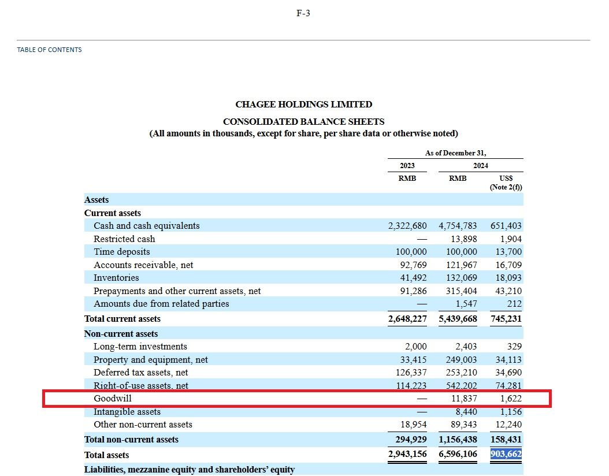Screen dimensions: 609x476
Task: Click the Intangible assets row label
Action: pos(127,412)
